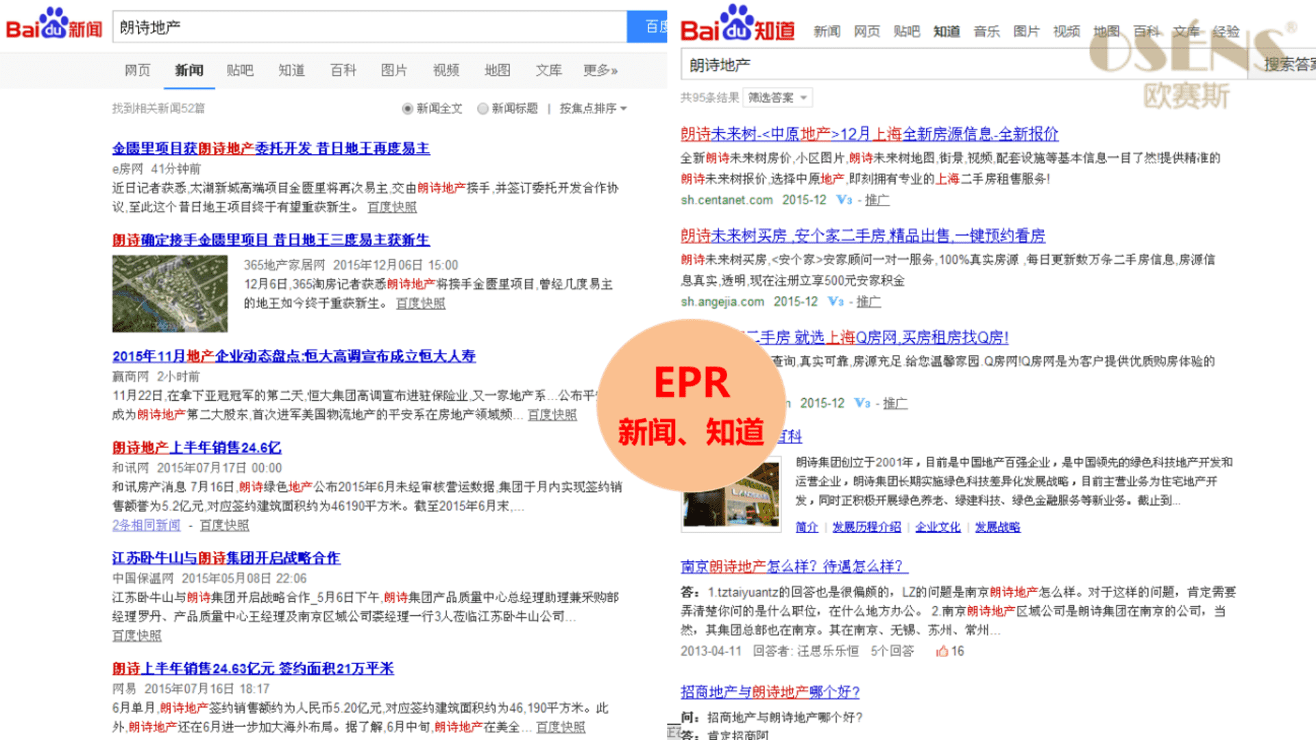Focus the Baidu Zhidao search field
Screen dimensions: 1316x740
[964, 64]
